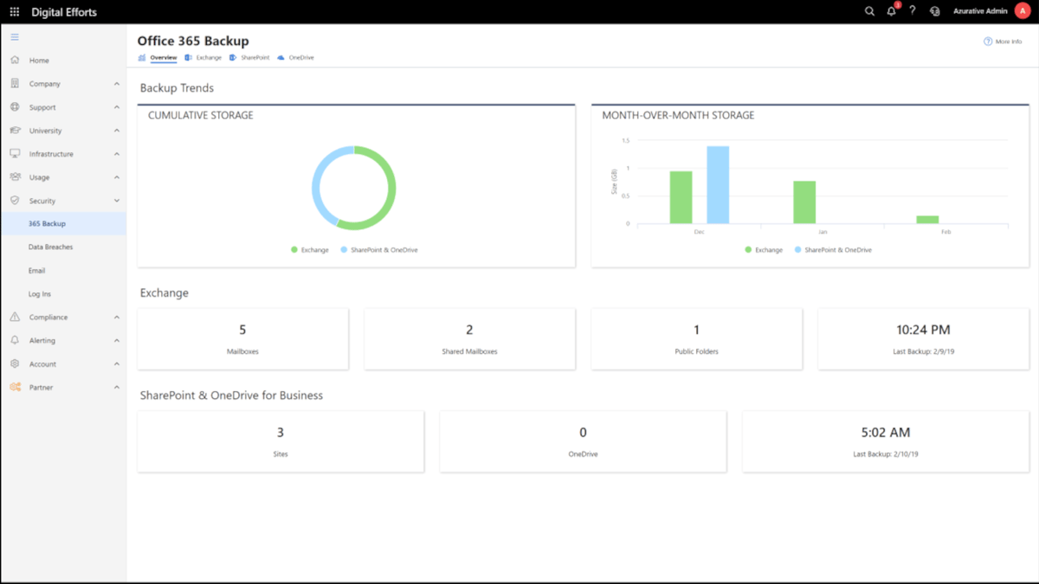Screen dimensions: 1039x584
Task: Click the Home icon in the sidebar
Action: (x=15, y=60)
